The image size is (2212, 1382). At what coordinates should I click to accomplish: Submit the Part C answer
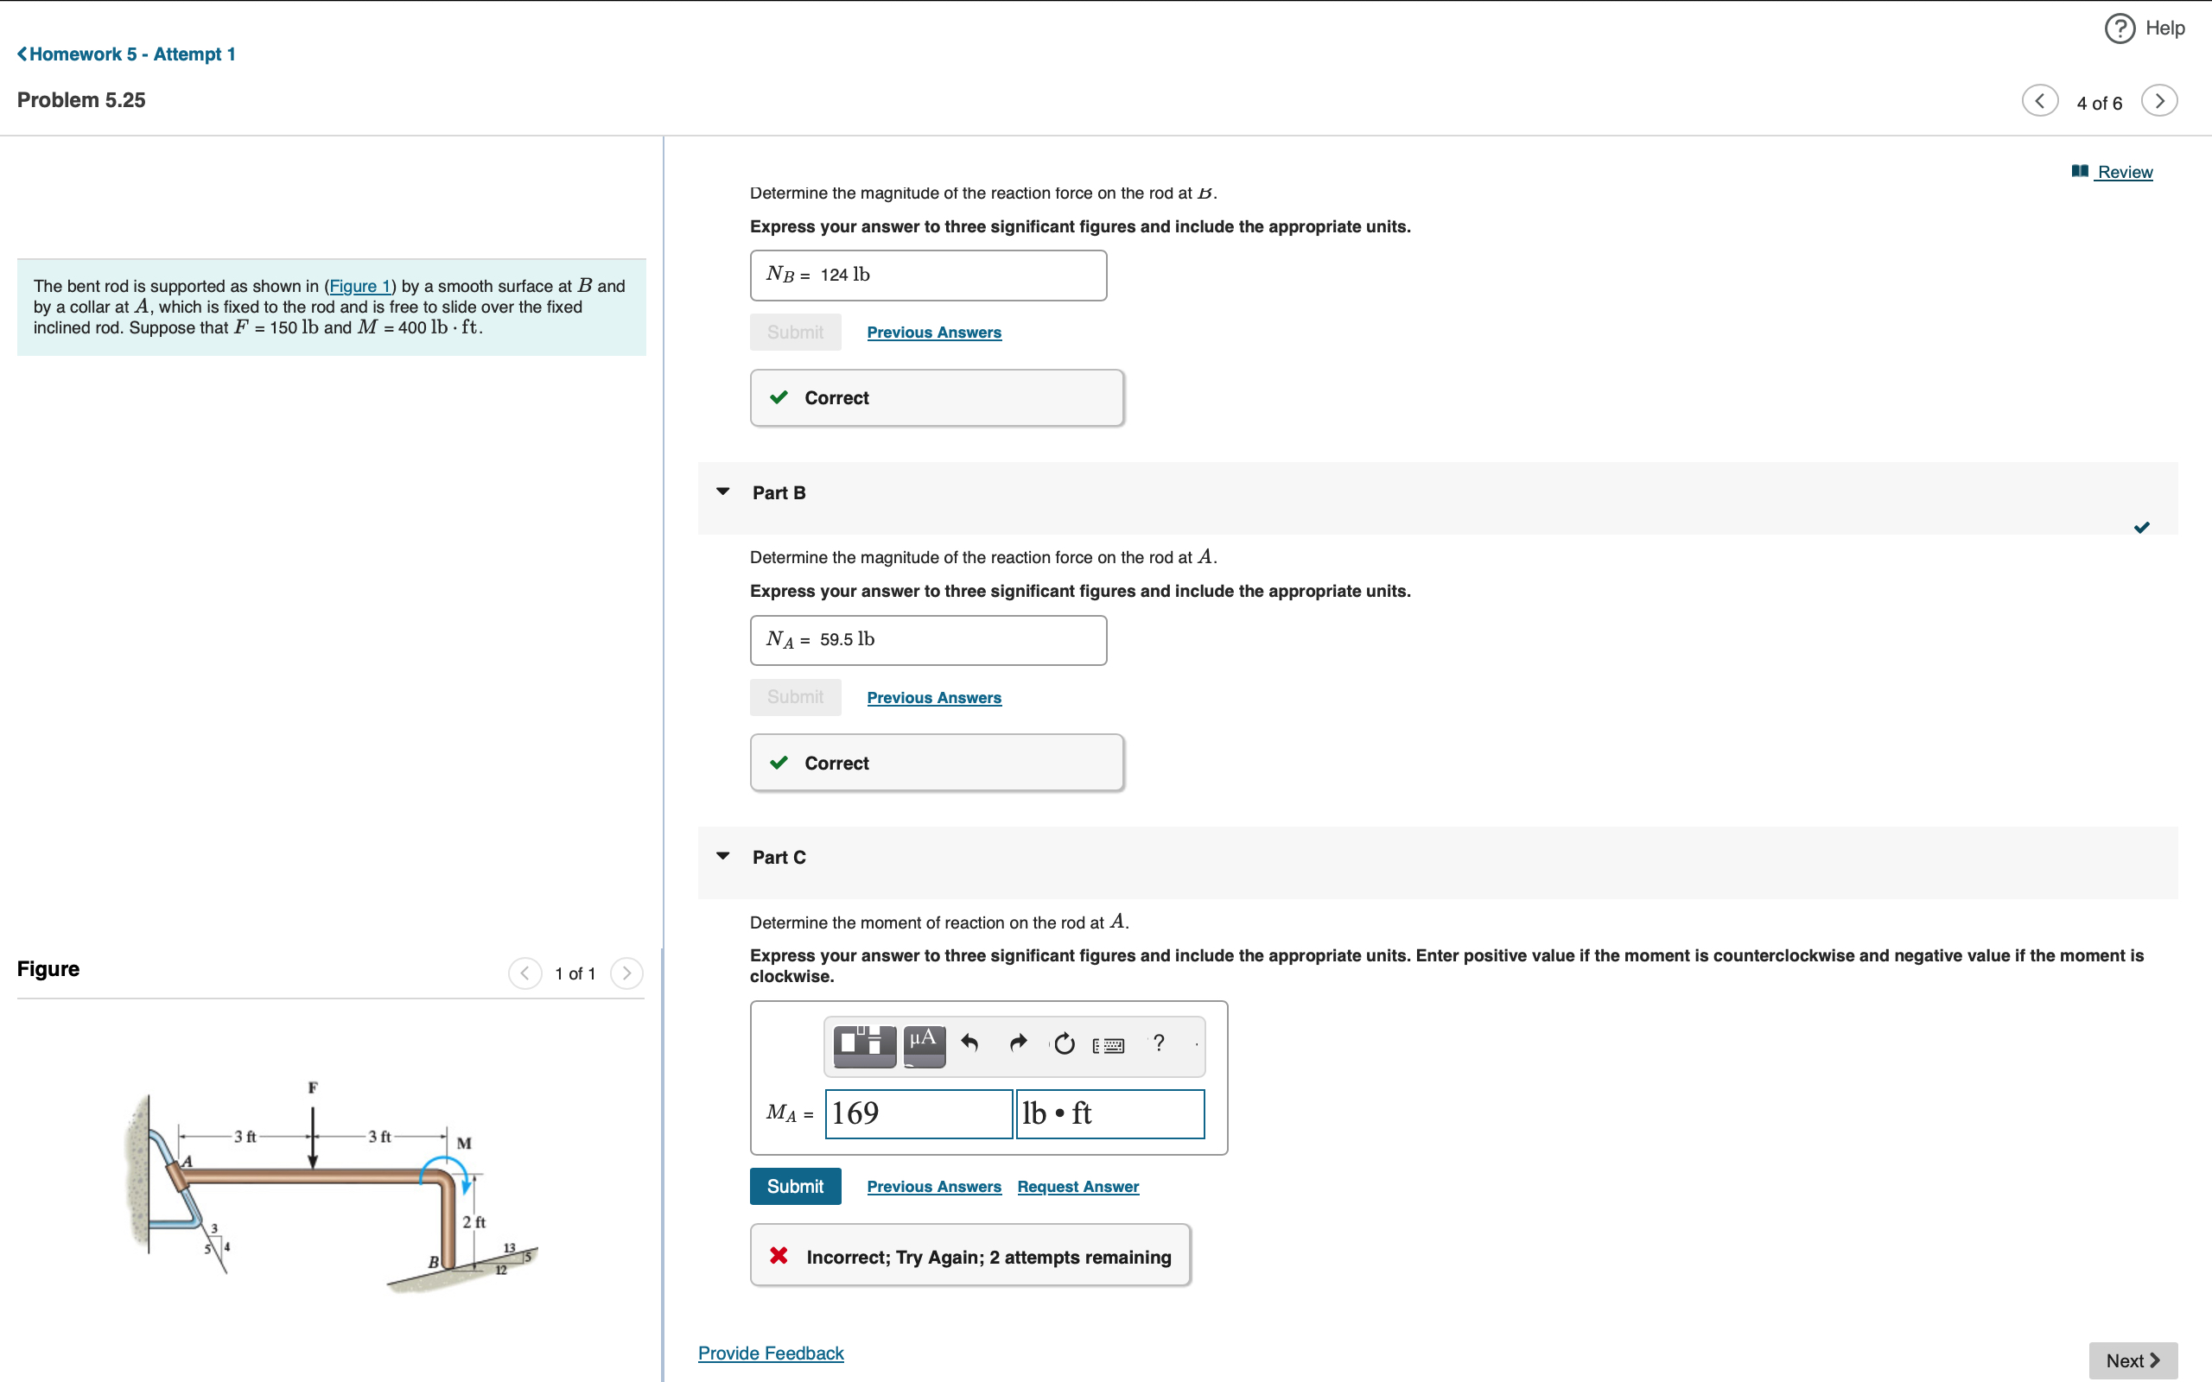pyautogui.click(x=794, y=1185)
